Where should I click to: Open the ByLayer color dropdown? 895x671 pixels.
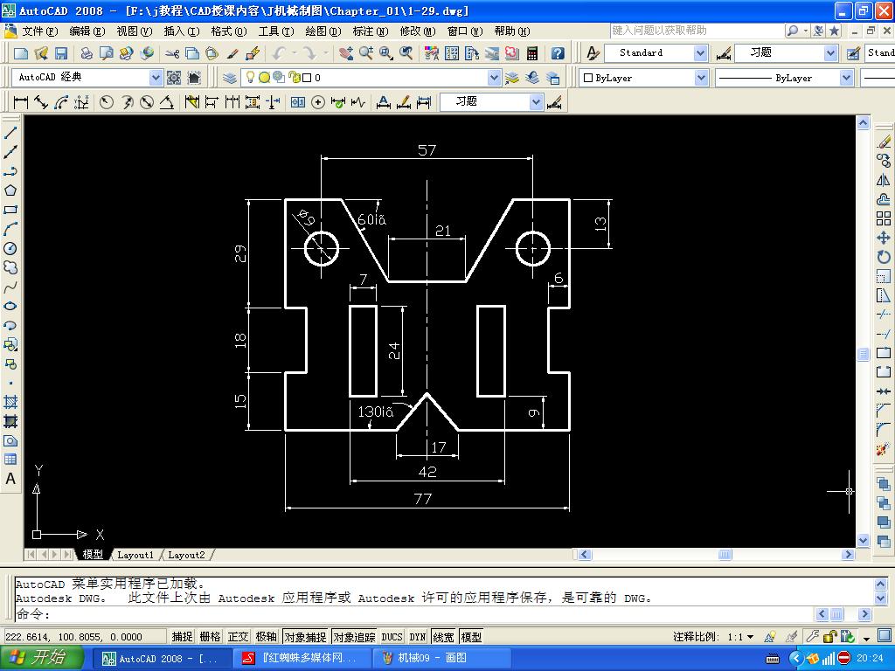pos(700,78)
